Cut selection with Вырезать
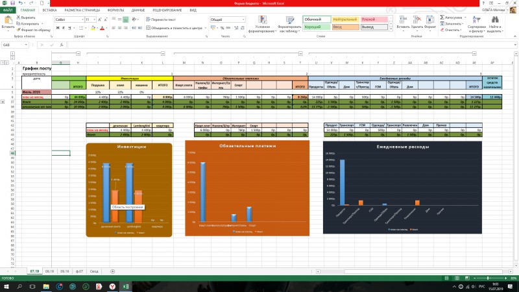 (x=26, y=18)
